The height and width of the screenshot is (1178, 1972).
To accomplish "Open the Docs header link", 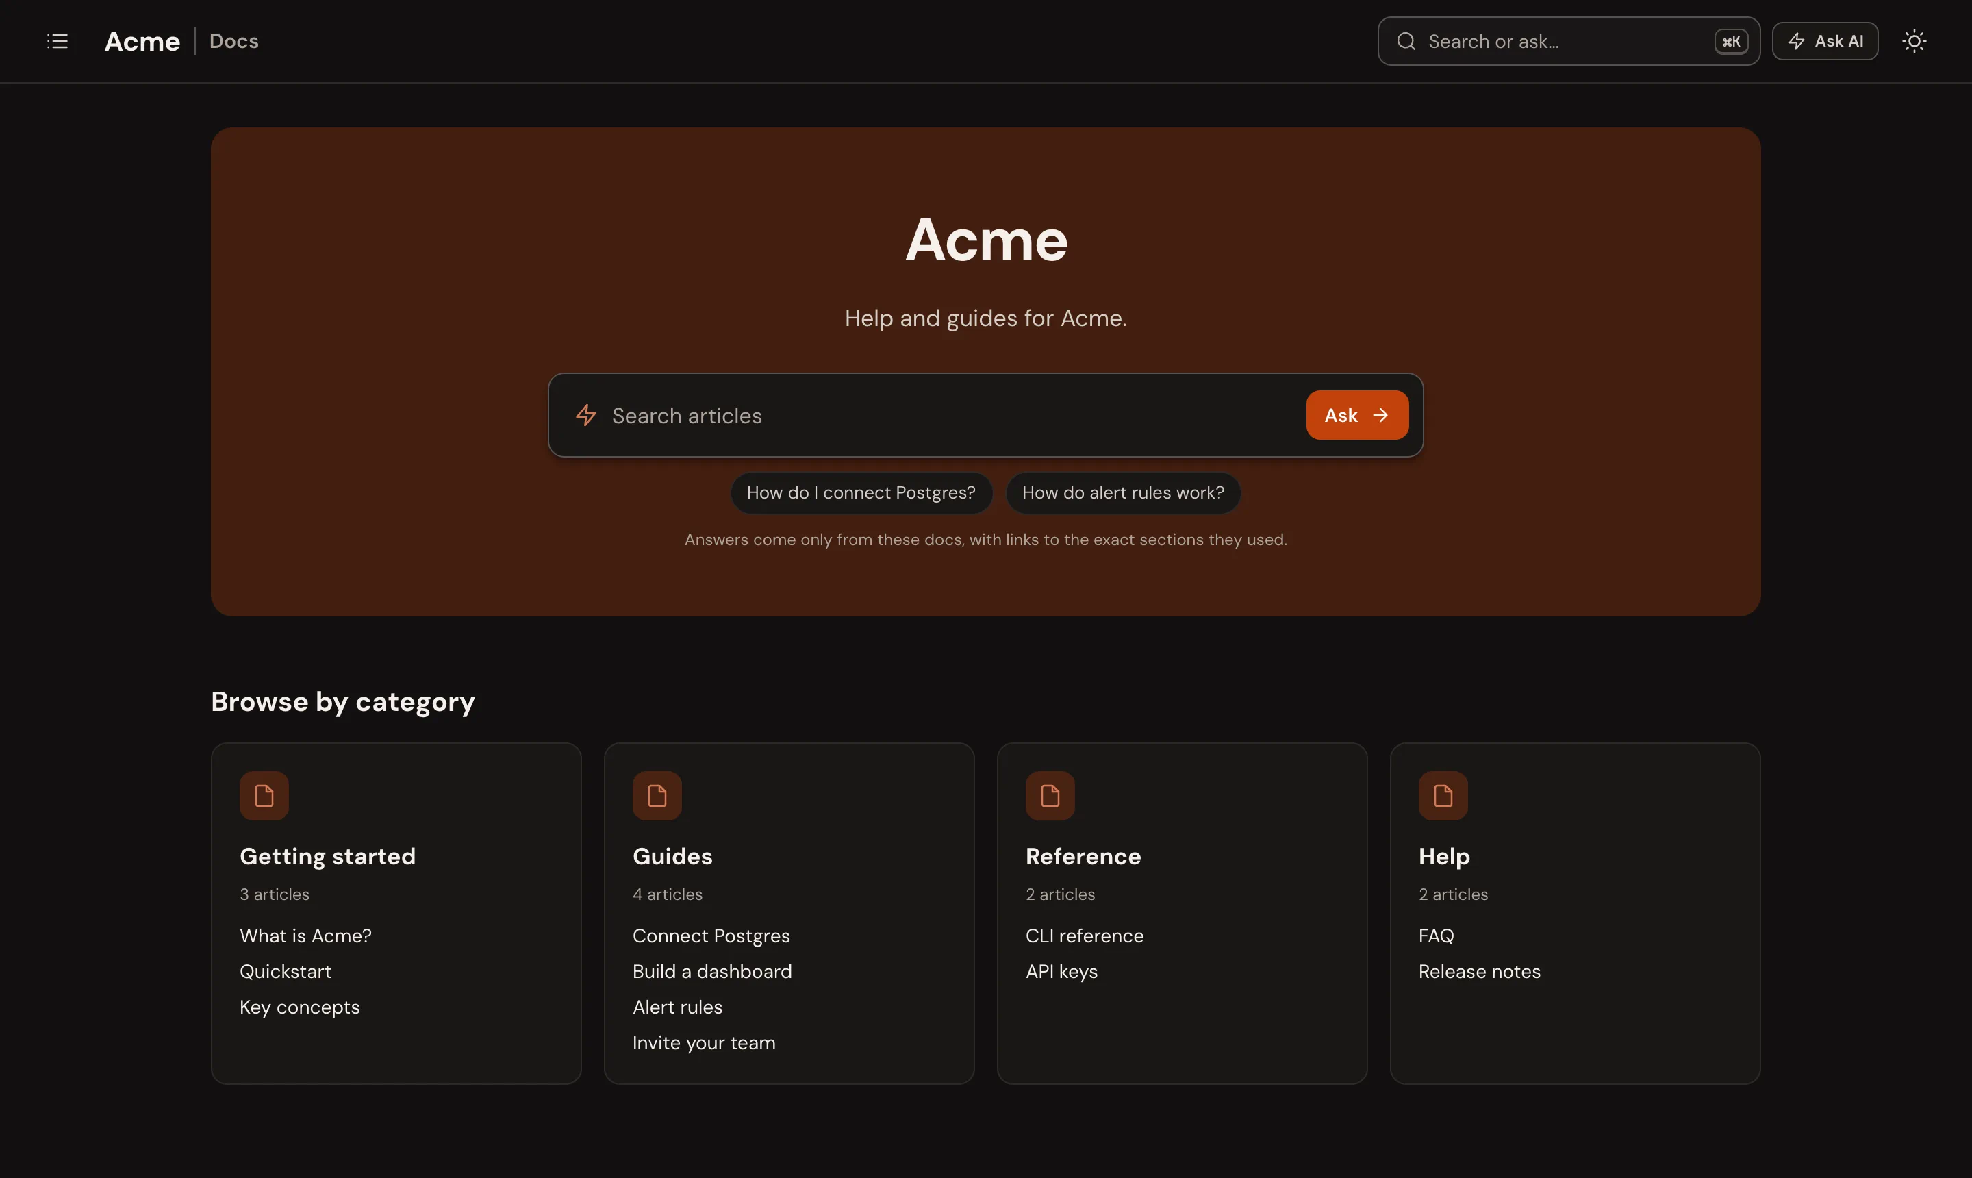I will pyautogui.click(x=233, y=41).
